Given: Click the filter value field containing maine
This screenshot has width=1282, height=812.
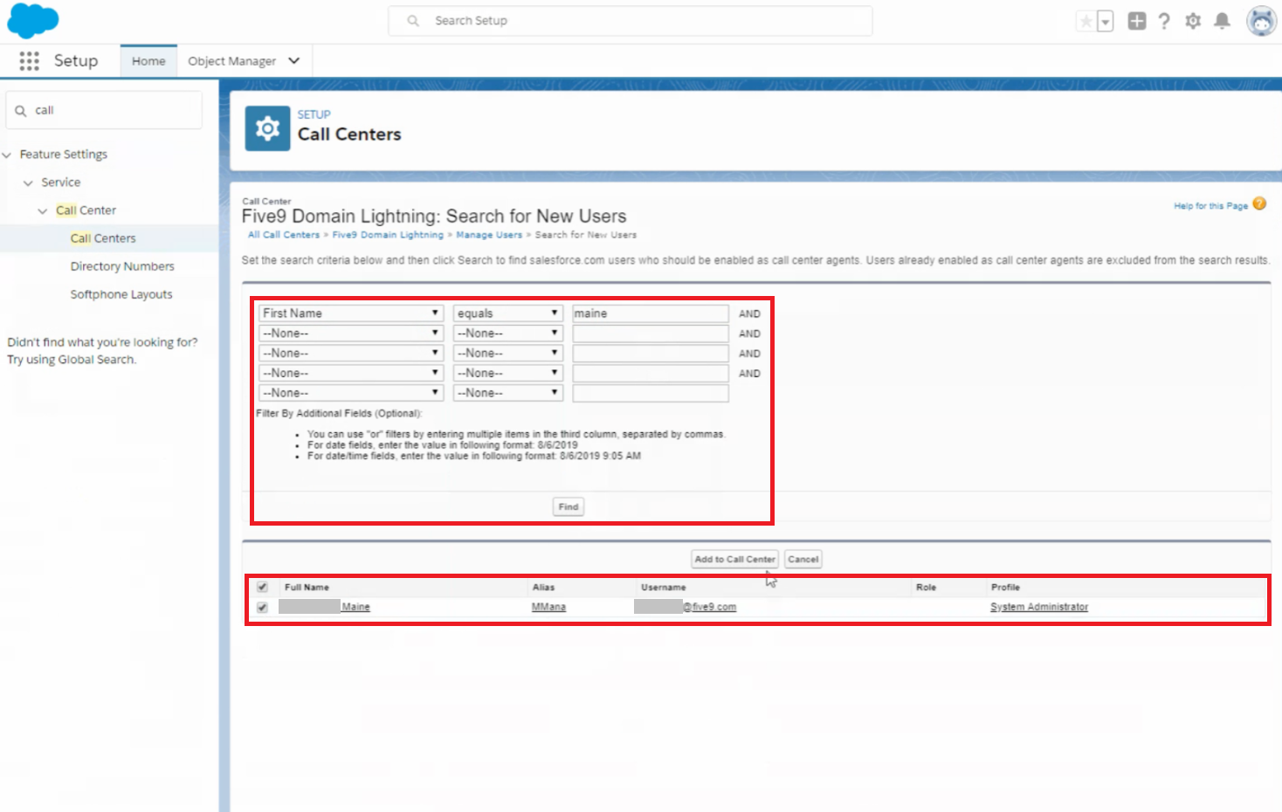Looking at the screenshot, I should (x=651, y=313).
